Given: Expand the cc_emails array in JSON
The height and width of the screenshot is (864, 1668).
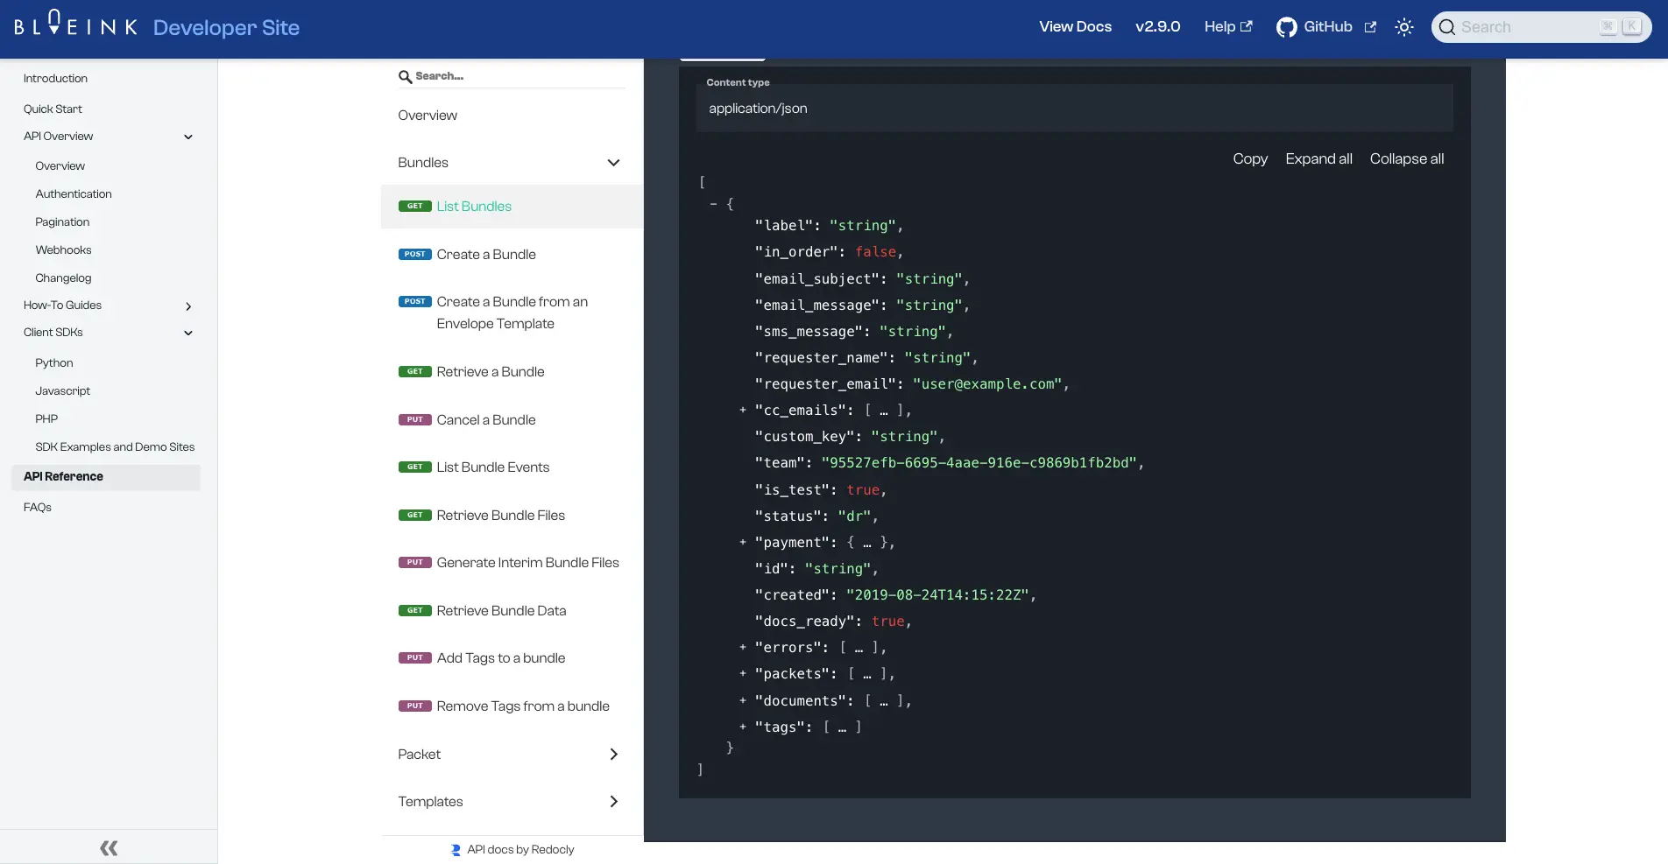Looking at the screenshot, I should click(743, 410).
